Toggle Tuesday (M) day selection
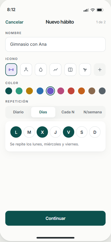The width and height of the screenshot is (111, 242). click(29, 132)
